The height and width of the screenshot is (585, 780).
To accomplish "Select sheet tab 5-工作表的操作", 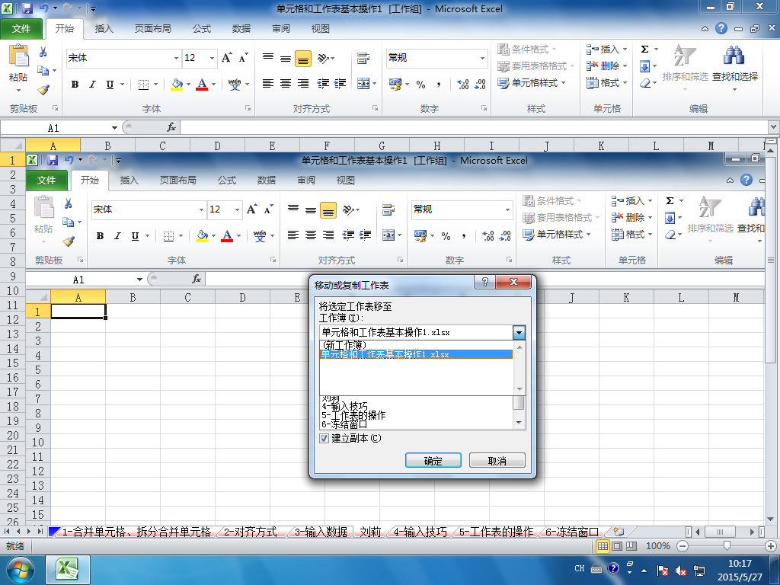I will point(496,532).
